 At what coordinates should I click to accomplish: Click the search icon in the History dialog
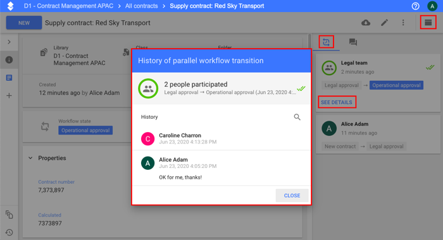tap(297, 117)
